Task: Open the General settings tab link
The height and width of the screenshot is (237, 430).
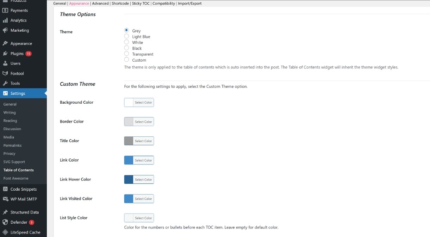Action: click(x=59, y=3)
